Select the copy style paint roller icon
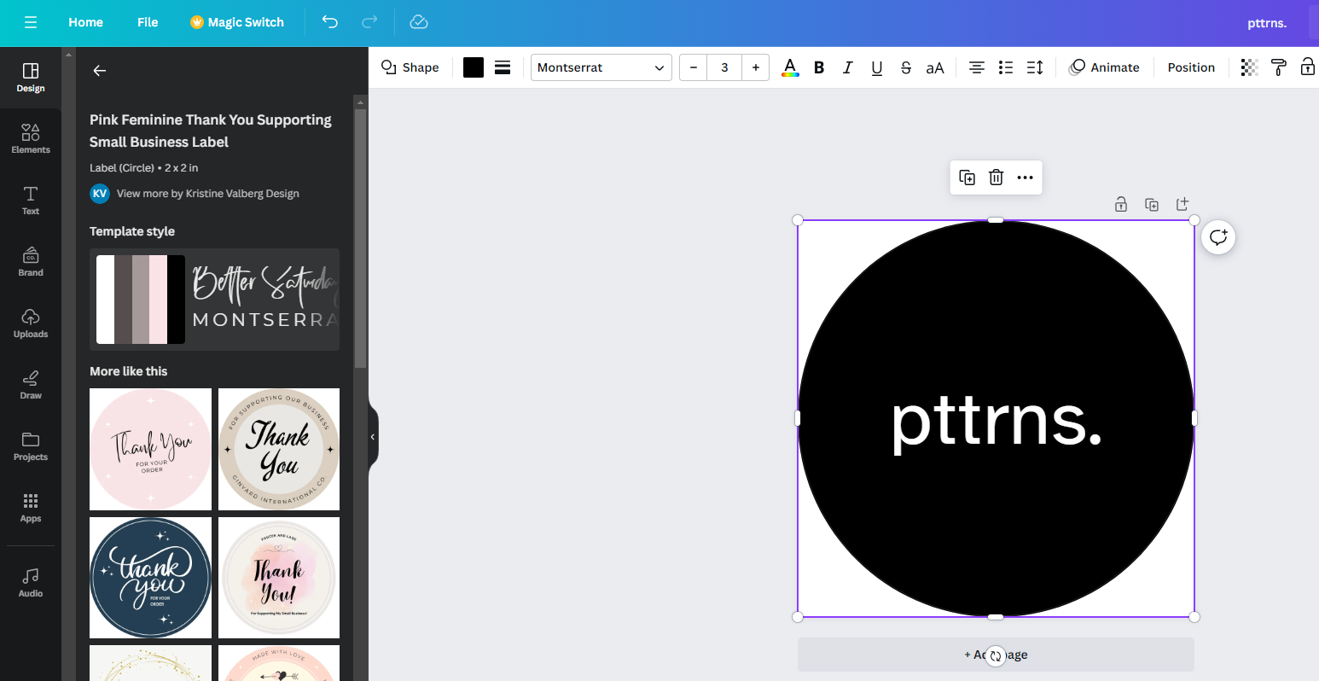The image size is (1319, 681). coord(1278,67)
